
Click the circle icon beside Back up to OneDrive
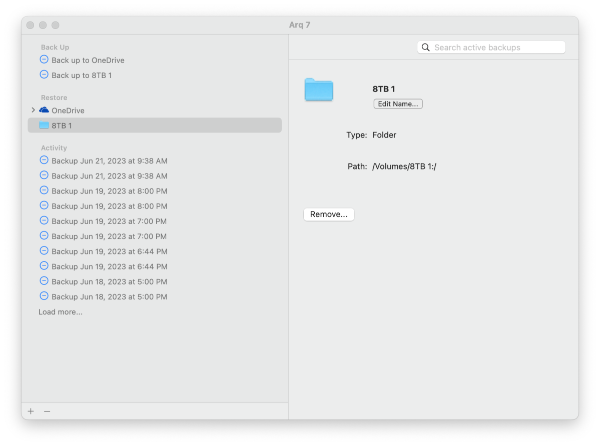coord(44,60)
